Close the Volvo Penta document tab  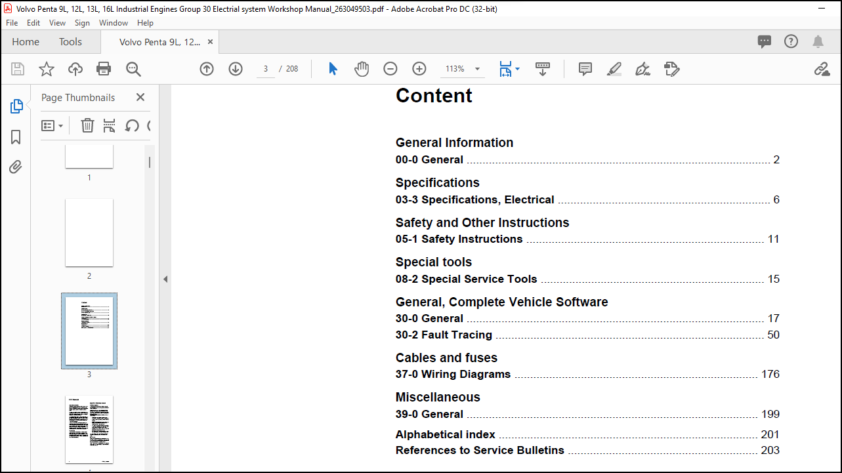click(210, 41)
